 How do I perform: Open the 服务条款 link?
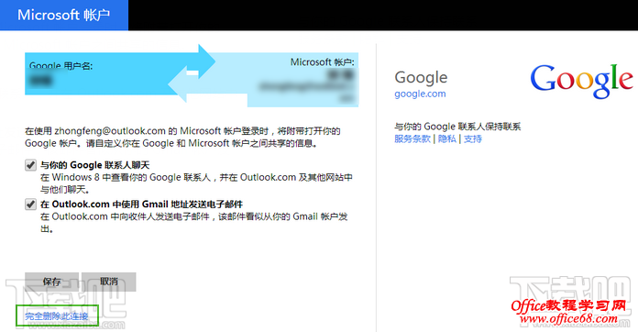click(412, 138)
